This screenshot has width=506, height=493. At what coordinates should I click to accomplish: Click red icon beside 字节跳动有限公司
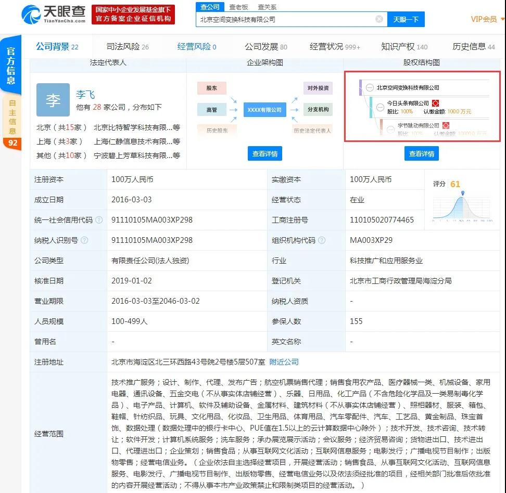[x=446, y=125]
